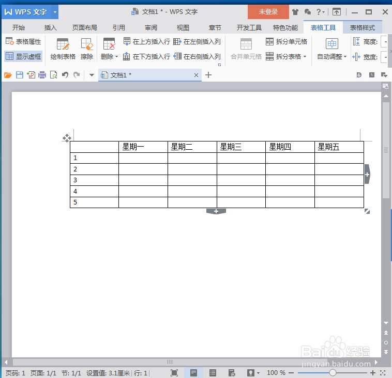Open the help question mark menu
392x378 pixels.
point(320,12)
